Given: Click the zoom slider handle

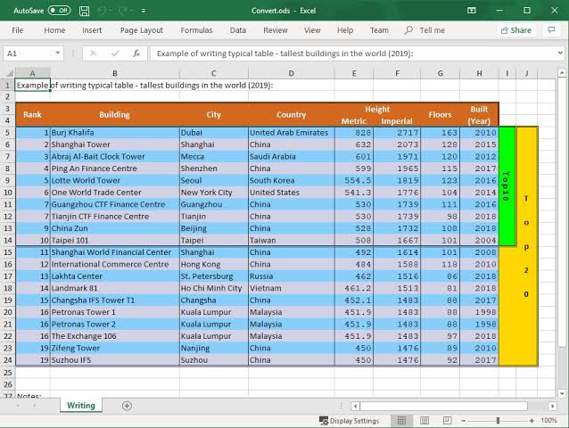Looking at the screenshot, I should [498, 420].
